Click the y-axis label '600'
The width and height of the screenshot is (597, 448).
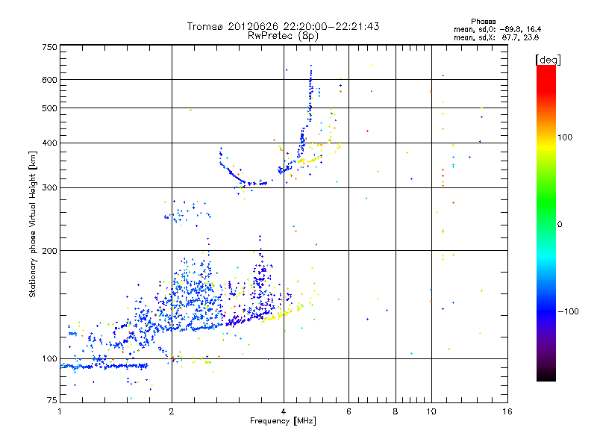pyautogui.click(x=49, y=80)
